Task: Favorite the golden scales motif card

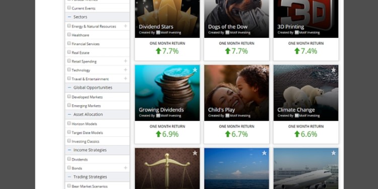Action: tap(195, 153)
